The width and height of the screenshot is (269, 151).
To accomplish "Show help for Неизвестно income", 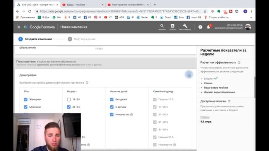I will (x=174, y=145).
